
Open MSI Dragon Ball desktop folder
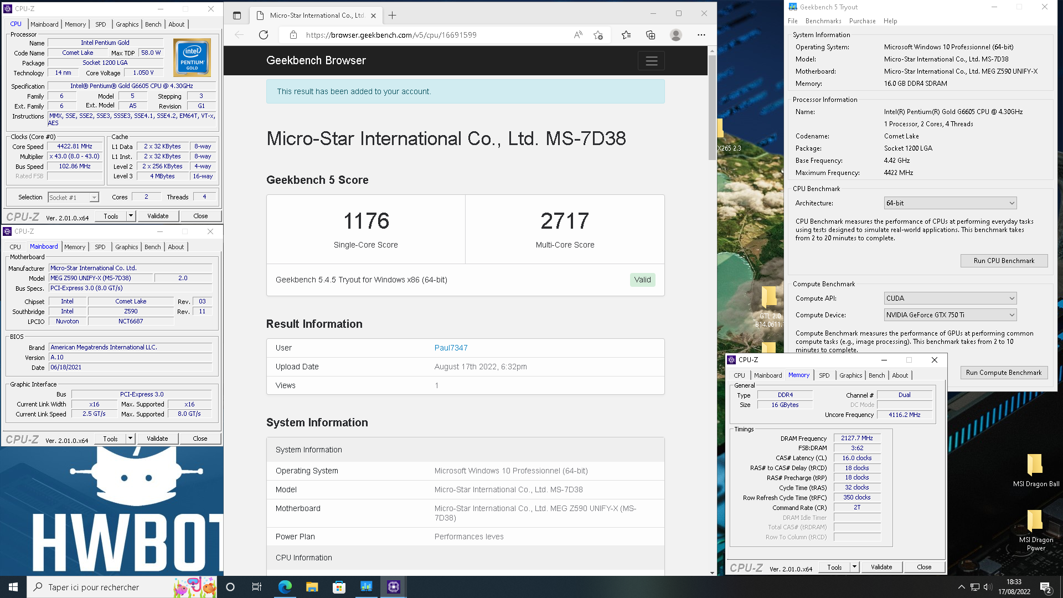(1035, 471)
